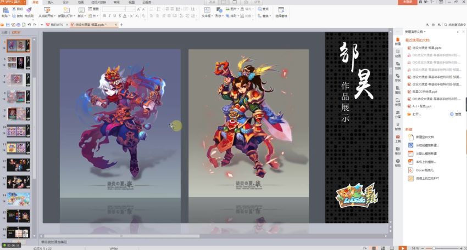Switch to the Animation ribbon tab

click(x=81, y=2)
